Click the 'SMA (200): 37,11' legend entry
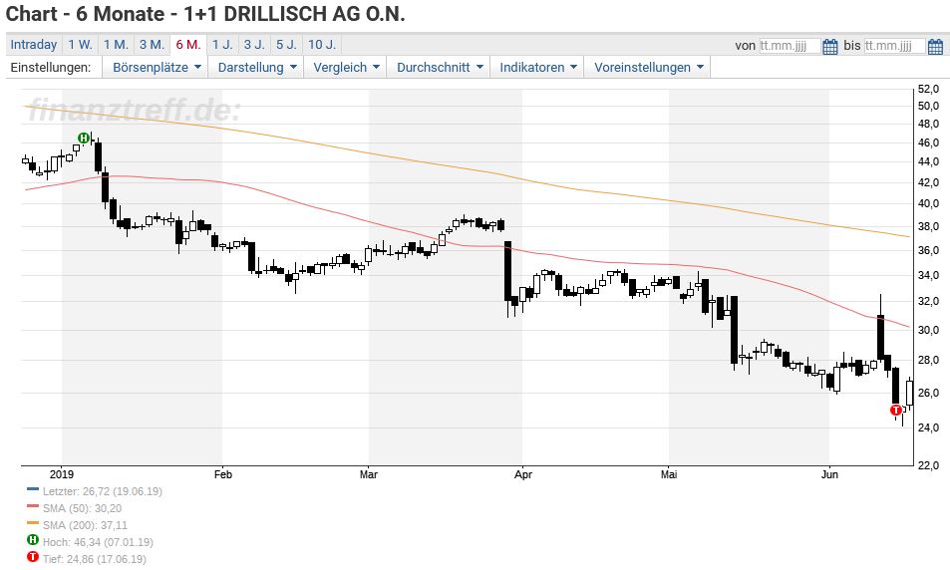Screen dimensions: 950x570 pyautogui.click(x=85, y=525)
